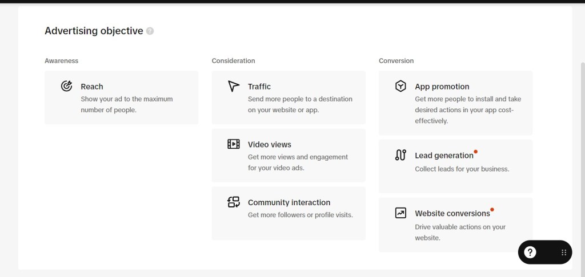Click the Website conversions description text

(460, 232)
